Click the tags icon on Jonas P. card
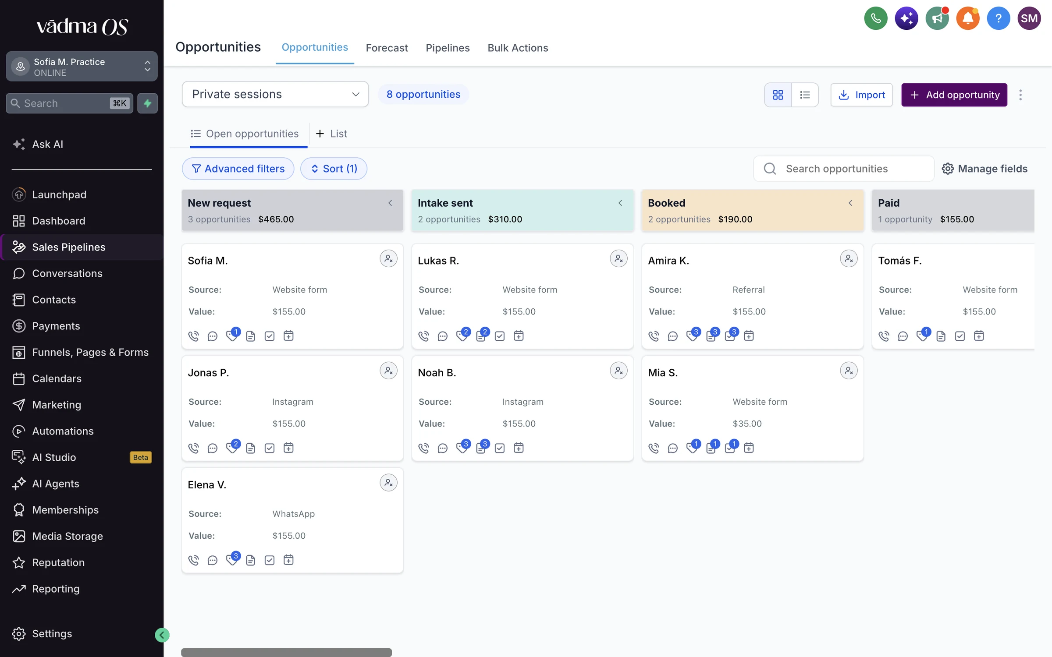The height and width of the screenshot is (657, 1052). [231, 448]
